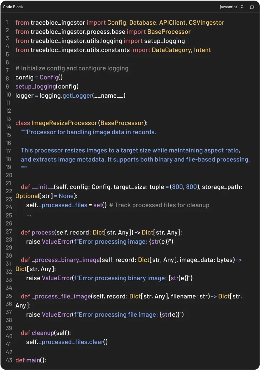Click the Intent import name
Viewport: 260px width, 370px height.
tap(202, 50)
